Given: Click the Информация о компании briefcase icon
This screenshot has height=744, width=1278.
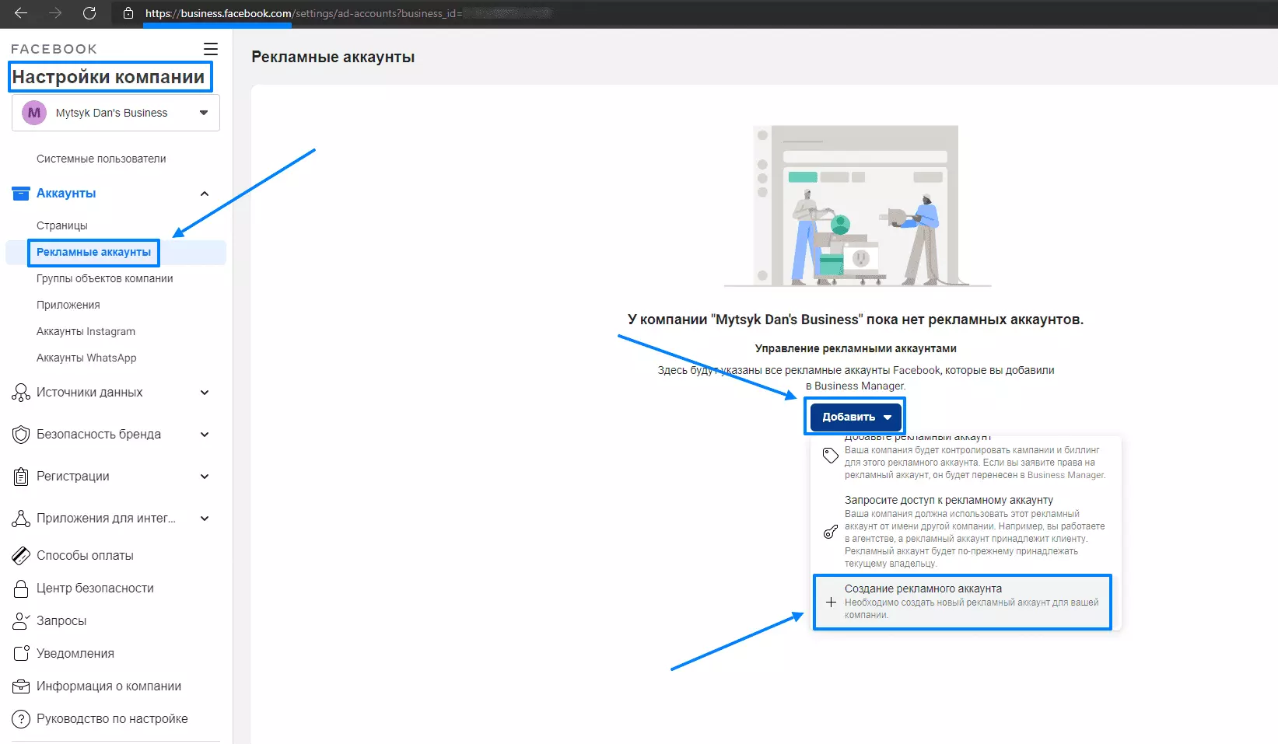Looking at the screenshot, I should click(x=21, y=686).
